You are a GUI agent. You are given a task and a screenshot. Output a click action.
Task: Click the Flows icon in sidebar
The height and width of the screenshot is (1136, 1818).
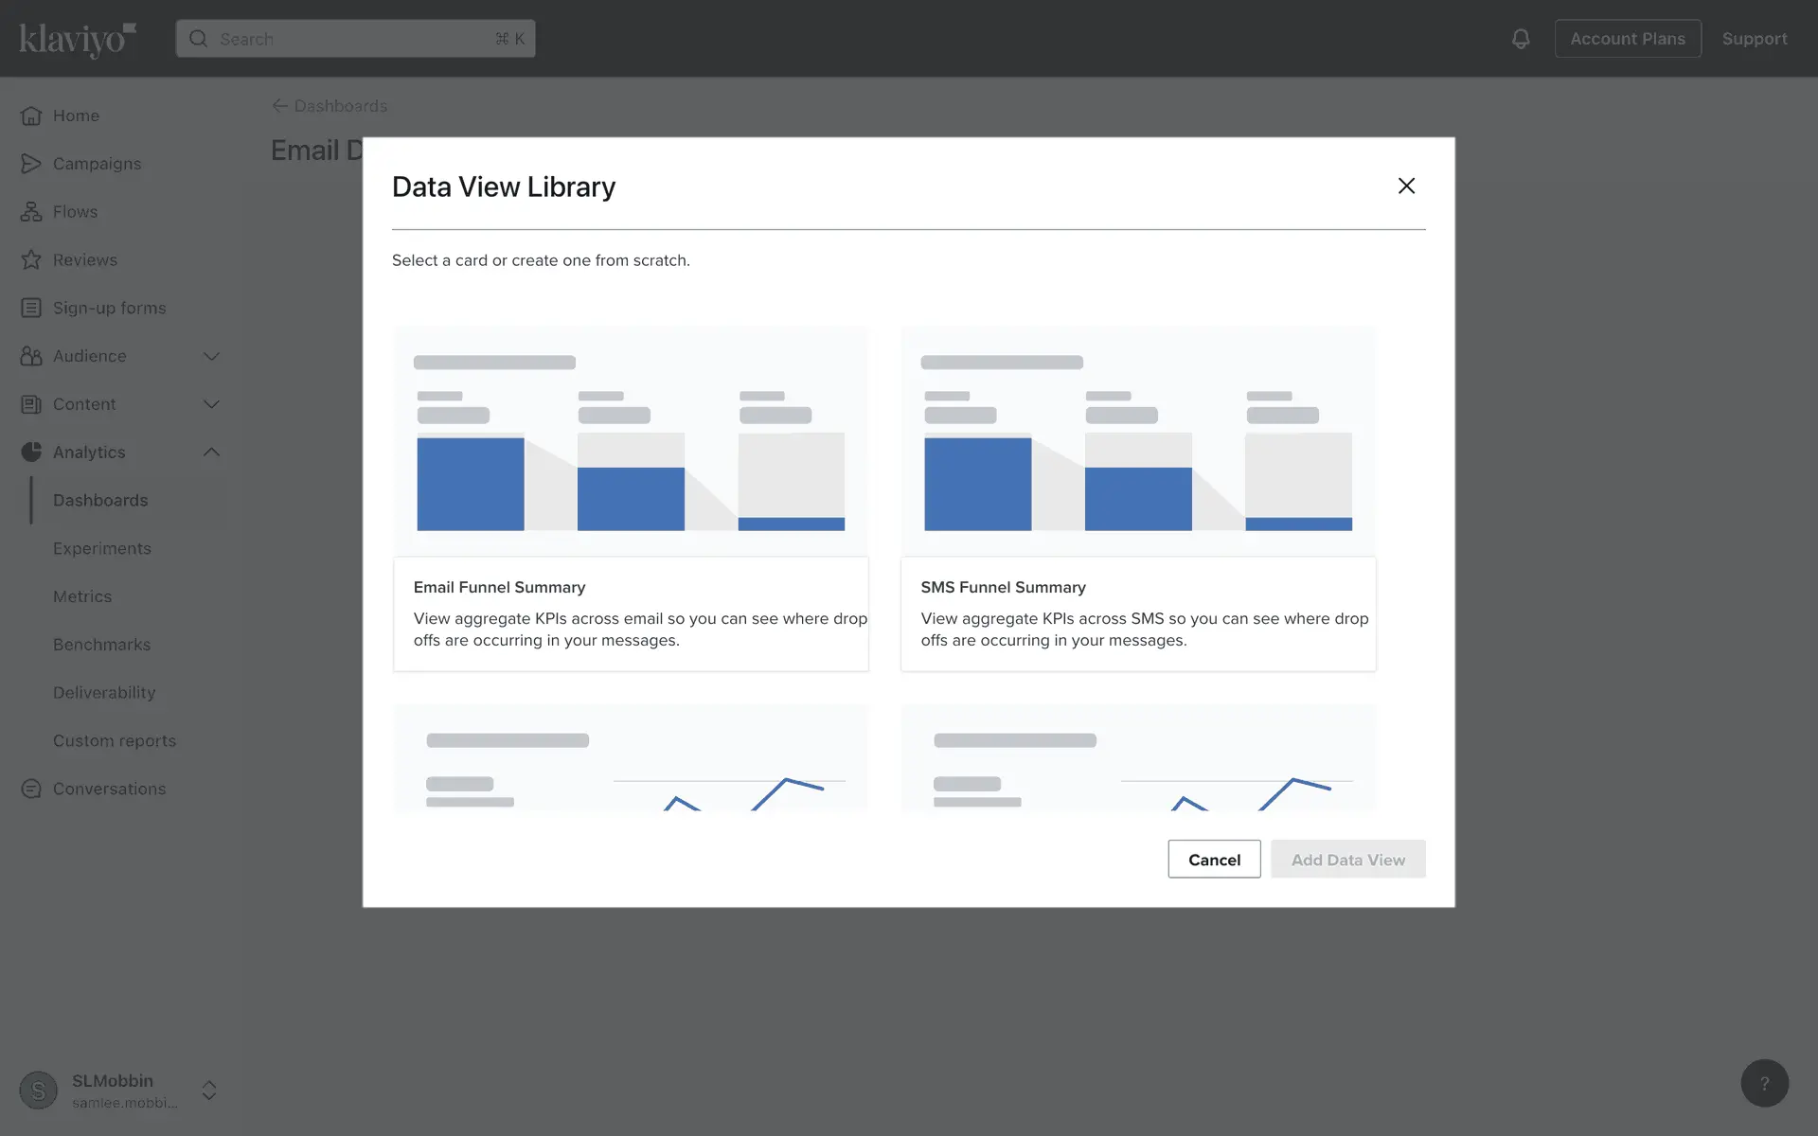(x=31, y=212)
